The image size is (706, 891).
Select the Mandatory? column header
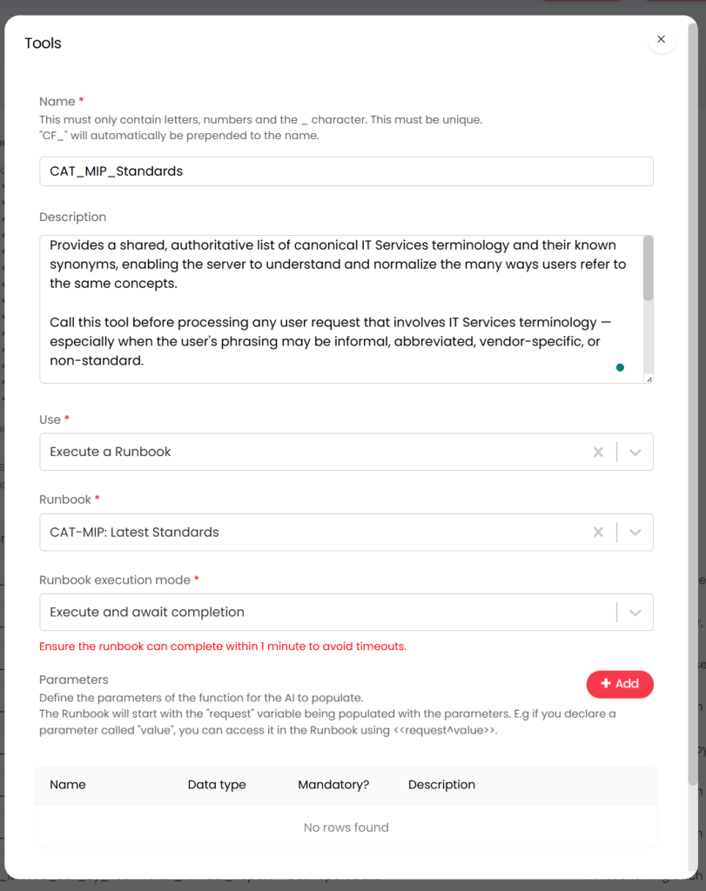(x=333, y=785)
